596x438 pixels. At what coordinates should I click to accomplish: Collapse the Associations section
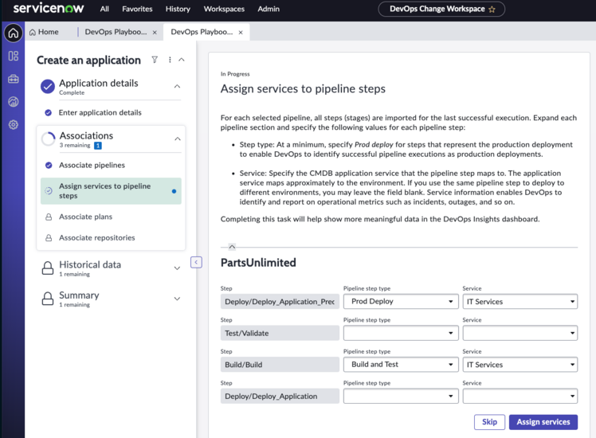178,139
